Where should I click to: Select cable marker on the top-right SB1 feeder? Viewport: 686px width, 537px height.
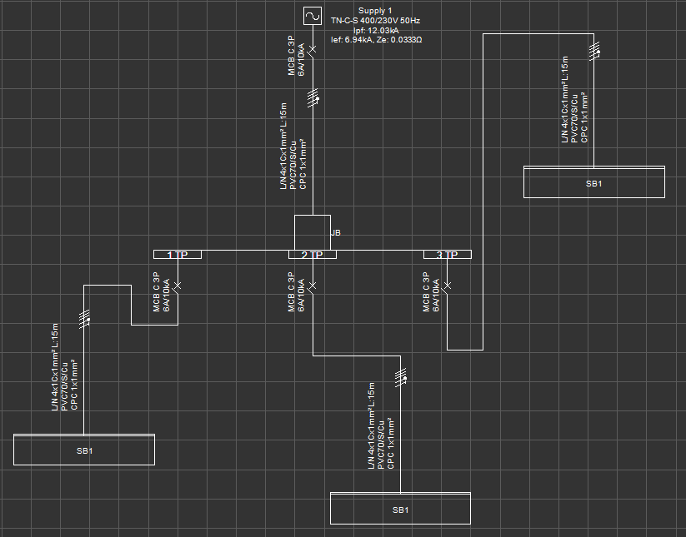click(594, 52)
